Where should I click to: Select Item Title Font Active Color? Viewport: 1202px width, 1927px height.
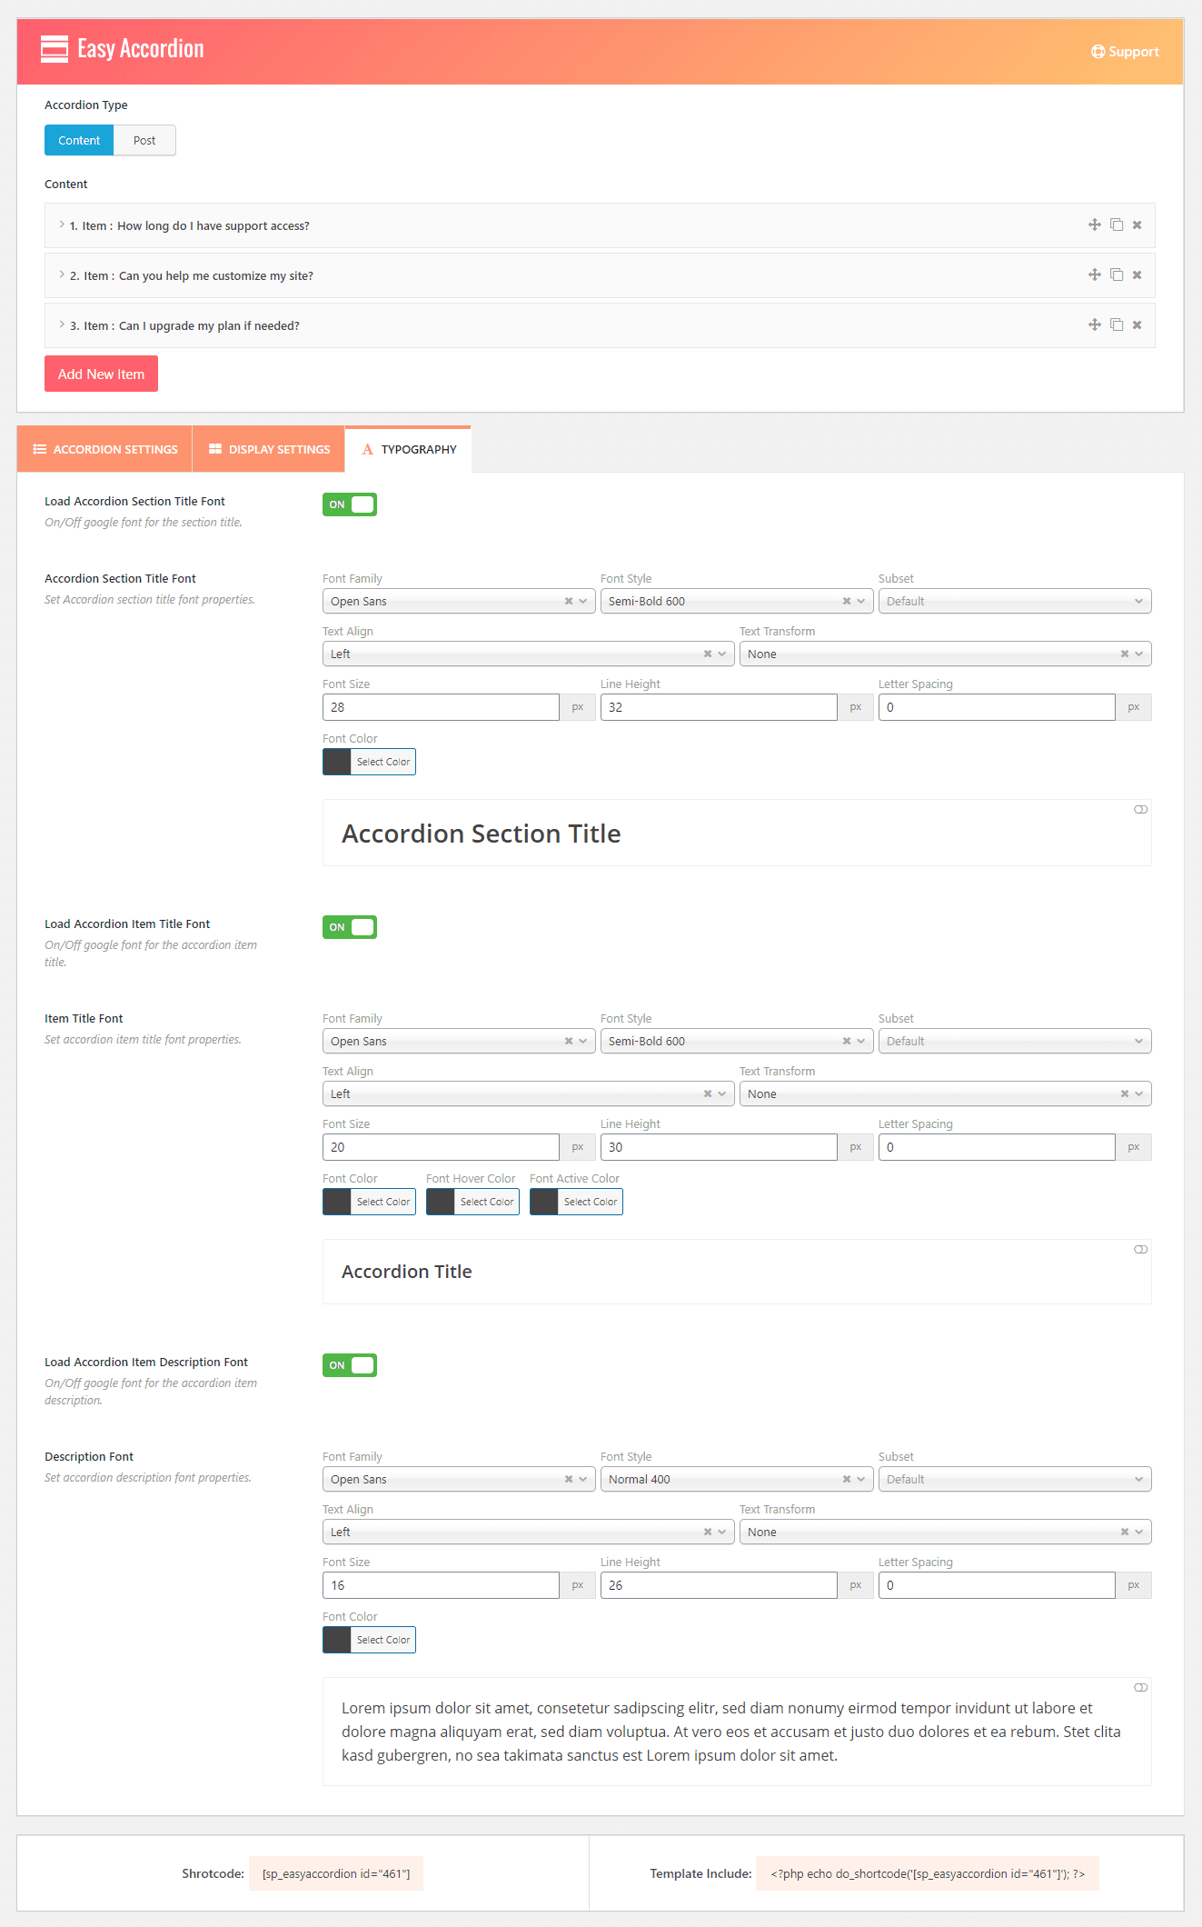(576, 1202)
